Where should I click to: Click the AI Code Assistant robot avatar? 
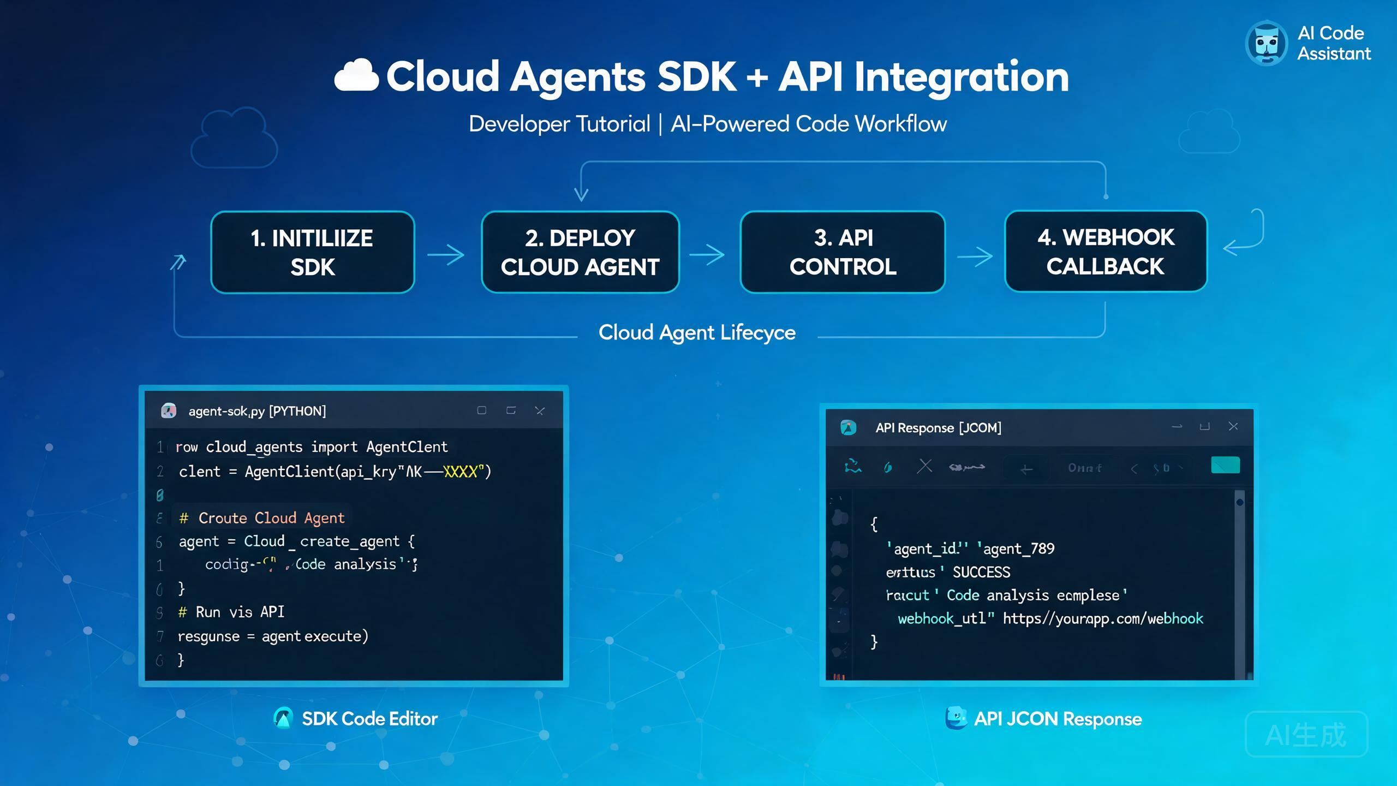[1267, 43]
